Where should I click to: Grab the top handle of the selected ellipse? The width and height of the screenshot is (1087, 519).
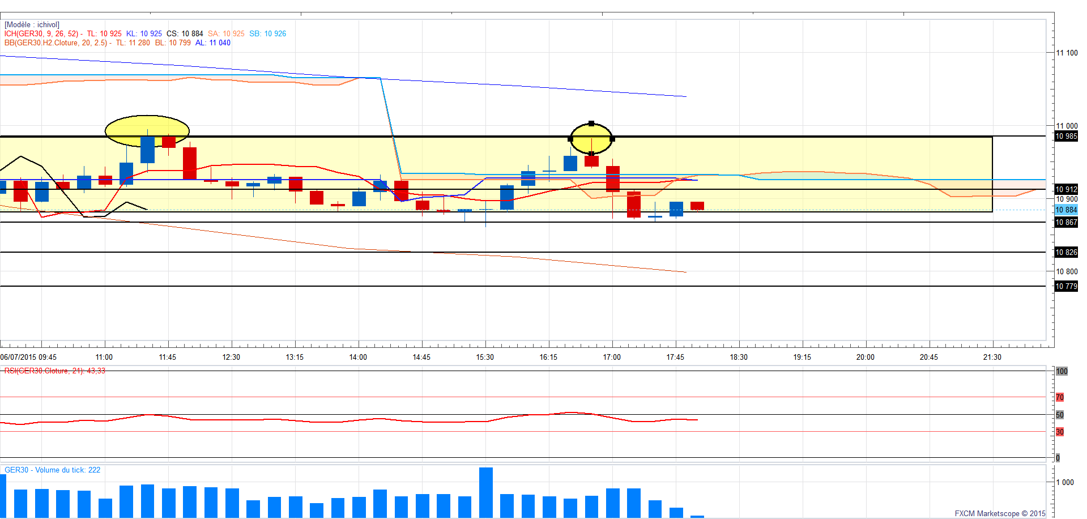pos(591,124)
